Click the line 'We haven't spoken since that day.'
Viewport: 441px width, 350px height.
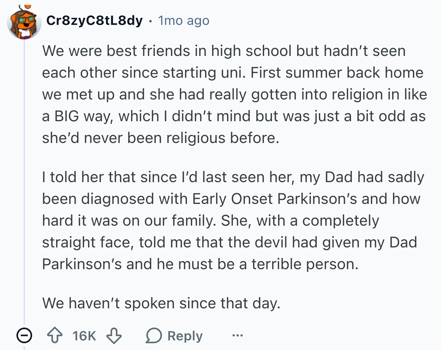click(161, 303)
